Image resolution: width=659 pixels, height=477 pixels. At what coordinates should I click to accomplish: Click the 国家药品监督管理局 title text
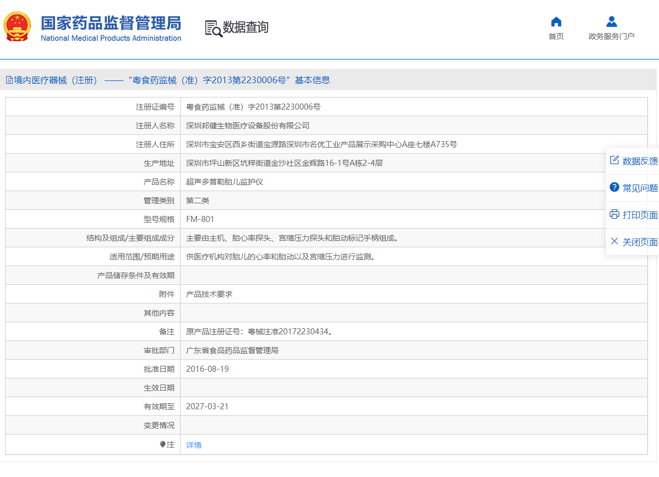[x=111, y=23]
